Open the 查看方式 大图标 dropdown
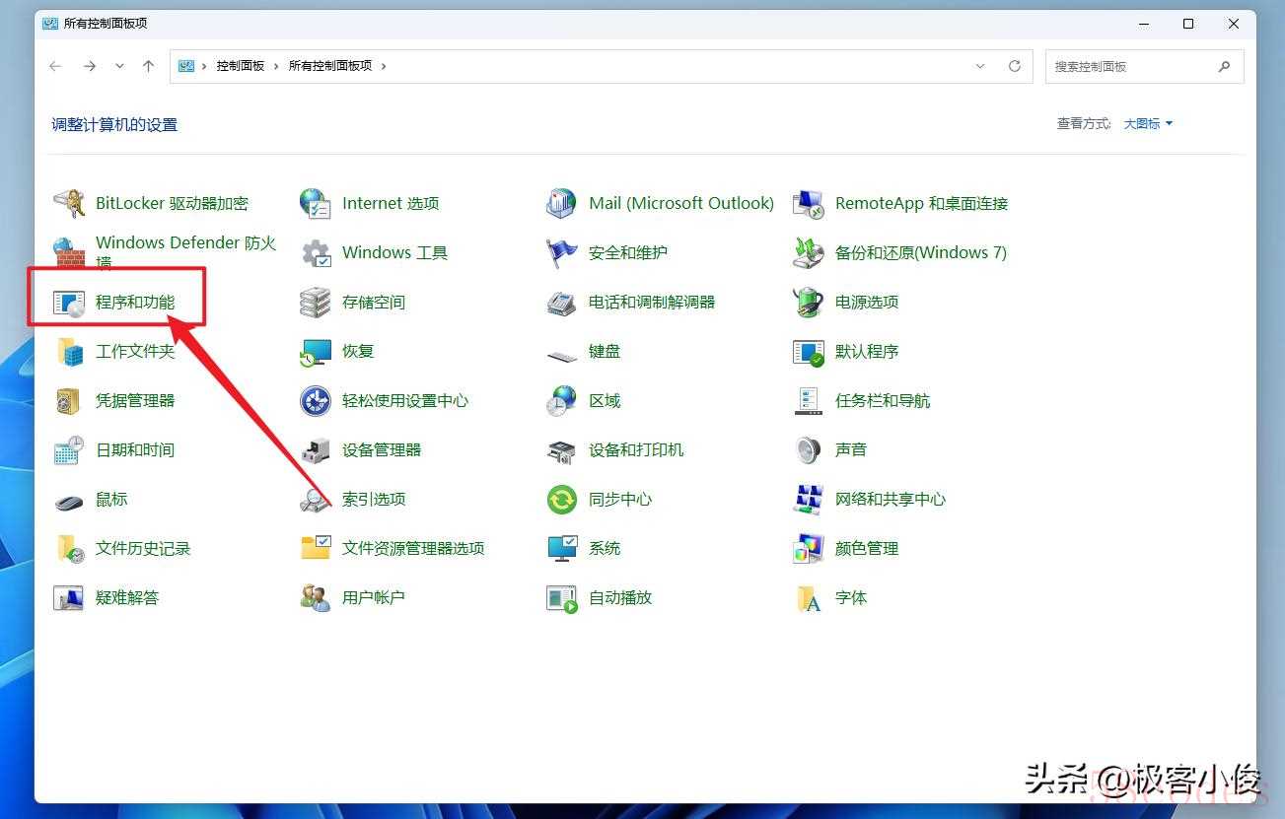1285x819 pixels. click(x=1148, y=124)
